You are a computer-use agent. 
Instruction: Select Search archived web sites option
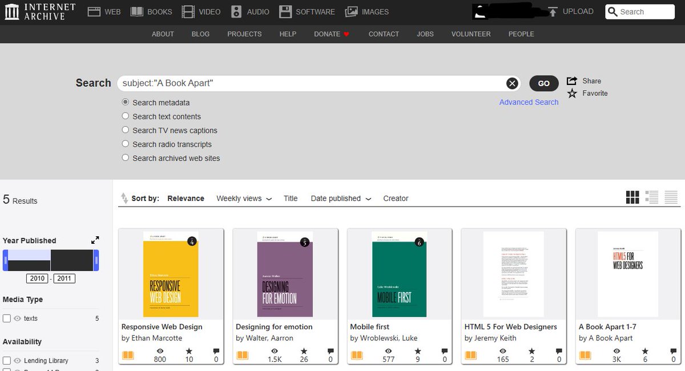click(126, 158)
